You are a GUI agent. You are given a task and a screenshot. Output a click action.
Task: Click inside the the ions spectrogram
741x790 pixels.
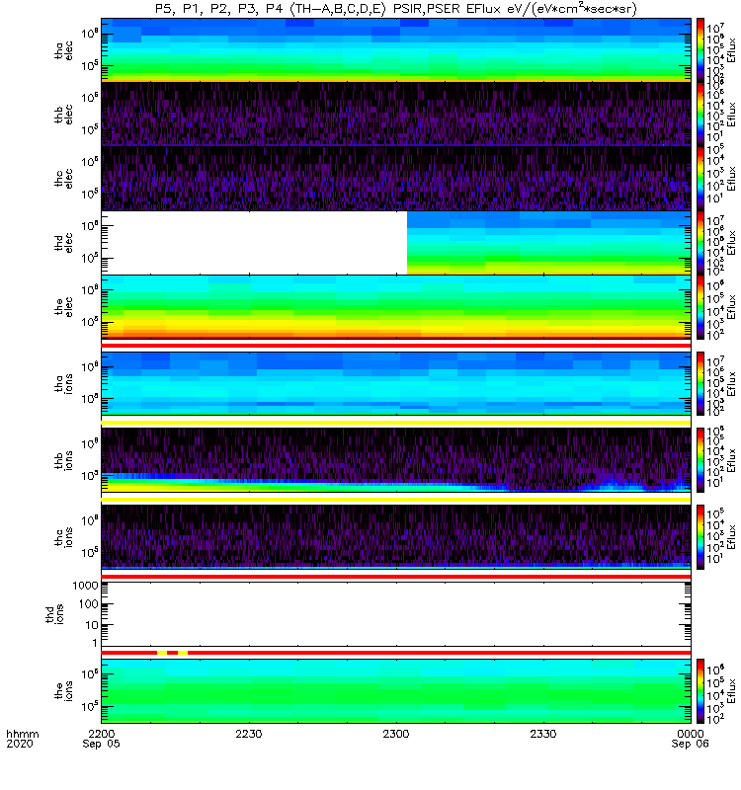point(396,690)
